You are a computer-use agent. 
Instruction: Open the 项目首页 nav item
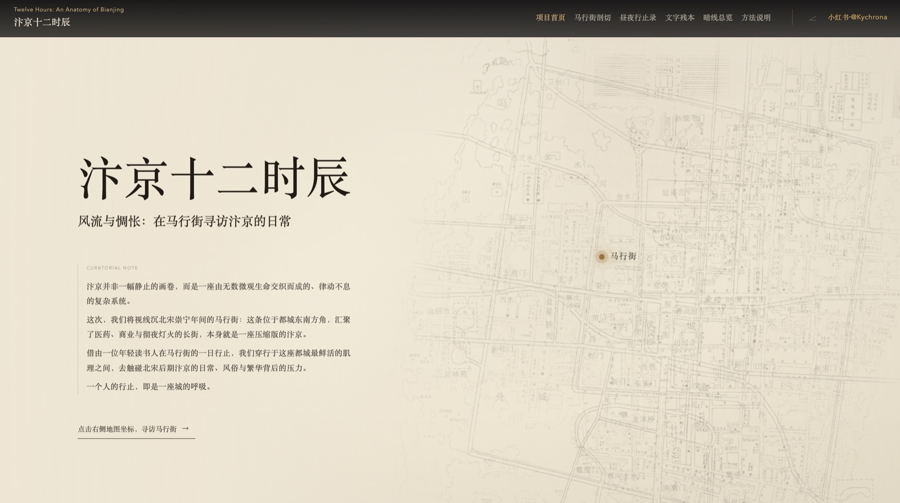(550, 17)
